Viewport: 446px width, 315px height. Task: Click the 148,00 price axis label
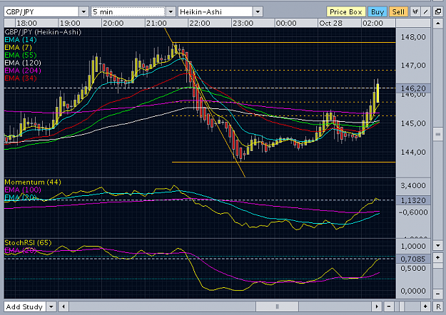(x=413, y=37)
